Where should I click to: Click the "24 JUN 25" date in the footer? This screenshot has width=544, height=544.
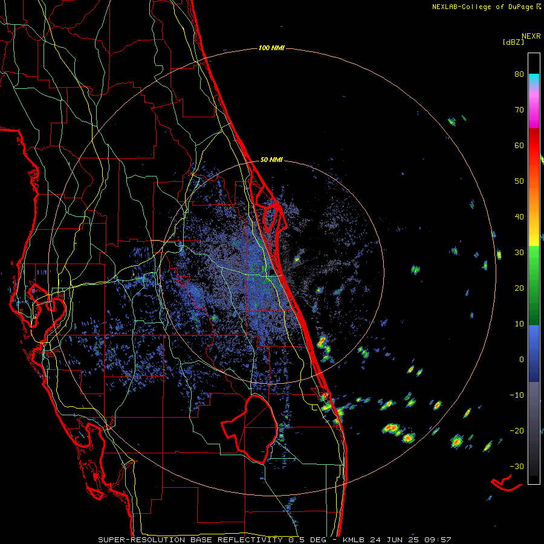point(395,540)
